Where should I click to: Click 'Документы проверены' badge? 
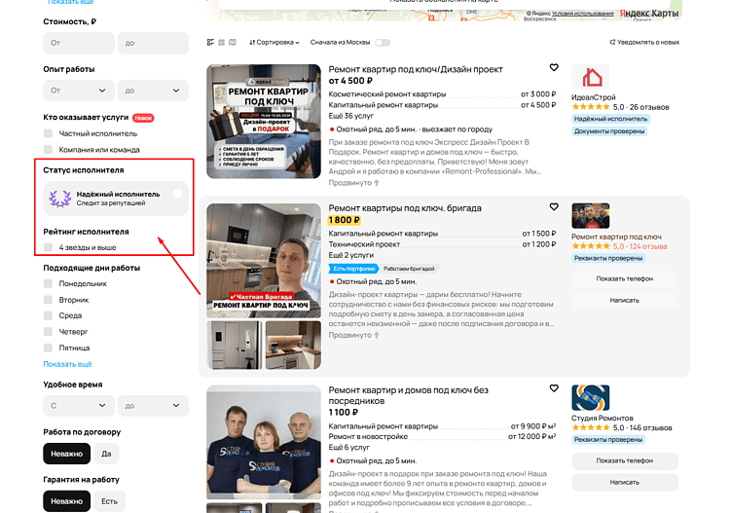click(609, 131)
